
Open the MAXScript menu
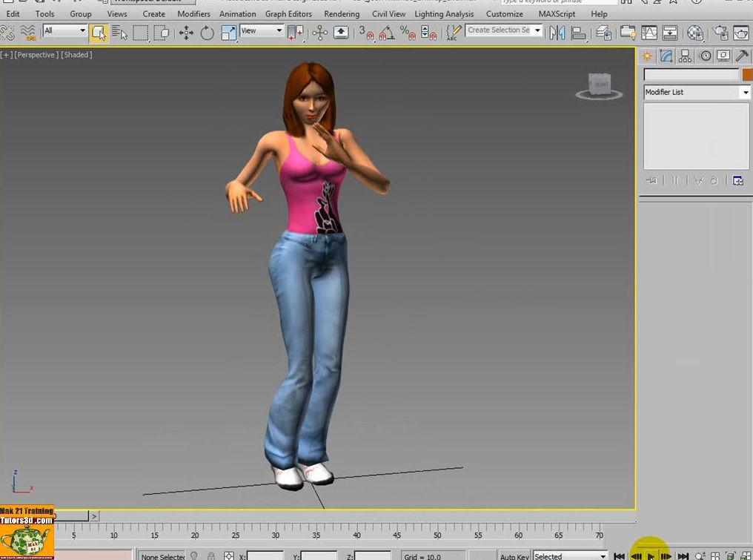[557, 14]
